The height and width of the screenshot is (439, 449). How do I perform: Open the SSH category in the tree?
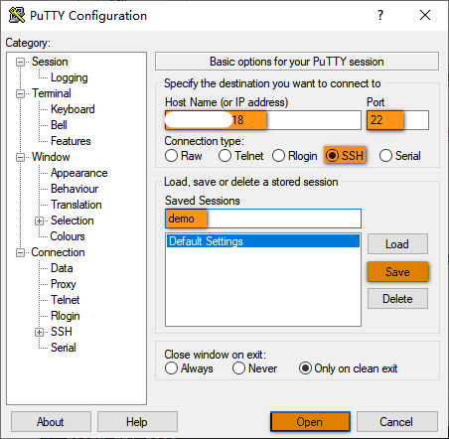click(62, 332)
